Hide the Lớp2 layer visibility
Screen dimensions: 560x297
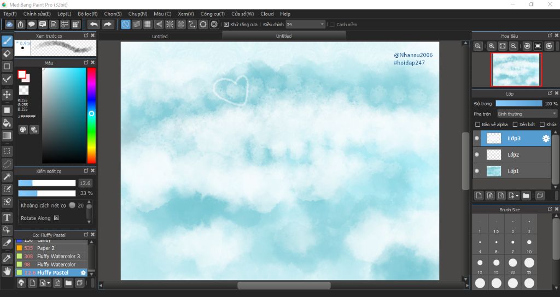[x=477, y=155]
